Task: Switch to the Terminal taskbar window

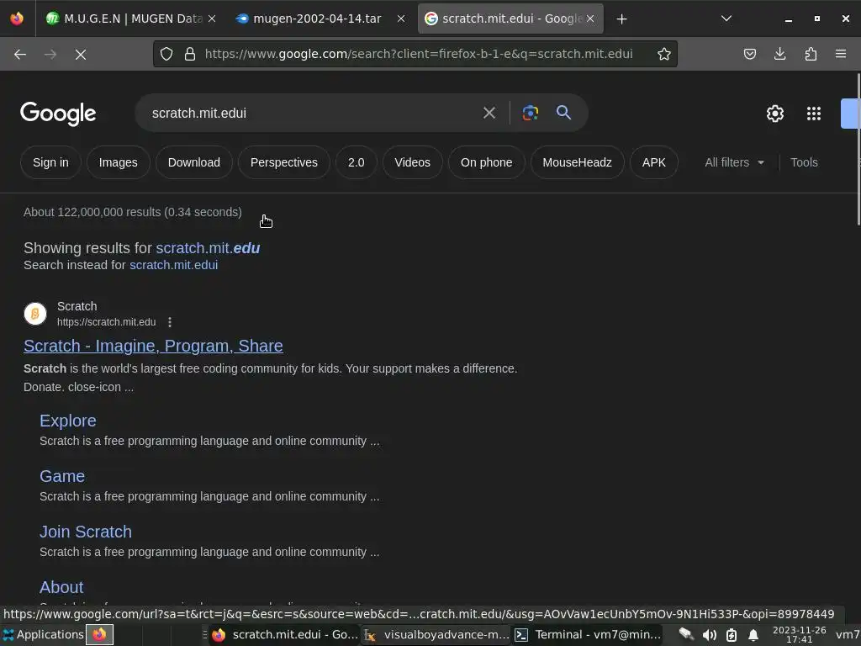Action: (586, 635)
